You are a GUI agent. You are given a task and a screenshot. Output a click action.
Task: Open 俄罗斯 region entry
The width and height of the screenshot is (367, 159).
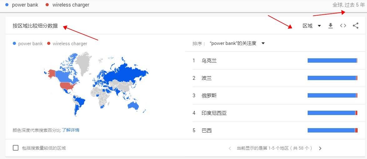209,95
